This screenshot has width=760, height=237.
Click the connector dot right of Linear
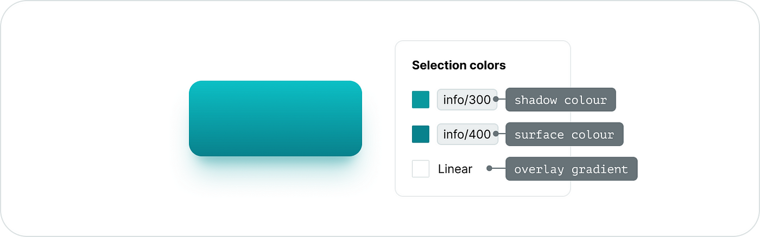click(x=489, y=169)
